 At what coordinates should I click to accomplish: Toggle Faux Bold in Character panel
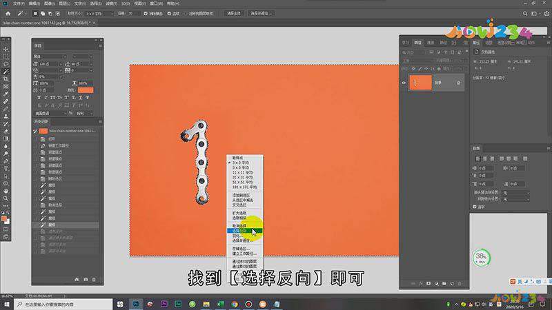pos(39,97)
